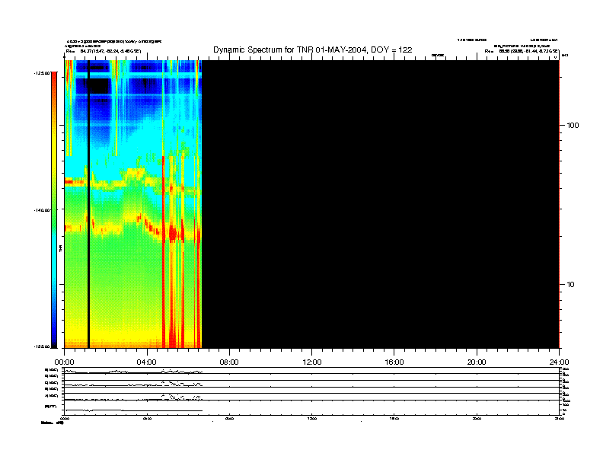Click the 12:00 time-axis label
Screen dimensions: 603x466
coord(312,362)
